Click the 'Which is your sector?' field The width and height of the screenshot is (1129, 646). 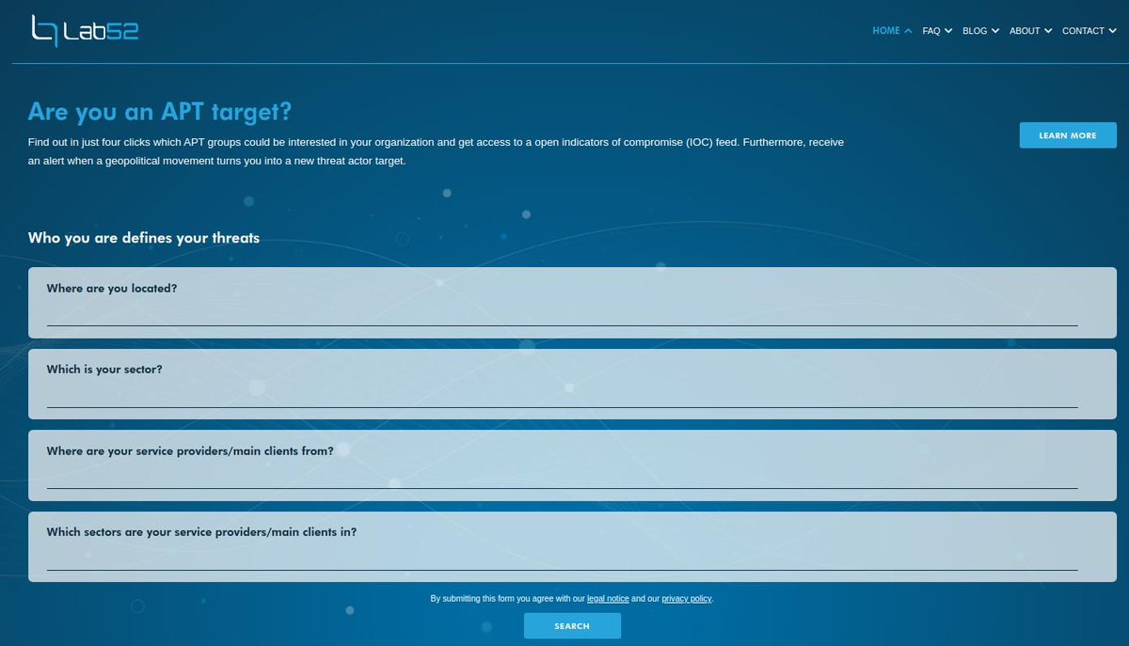coord(563,396)
